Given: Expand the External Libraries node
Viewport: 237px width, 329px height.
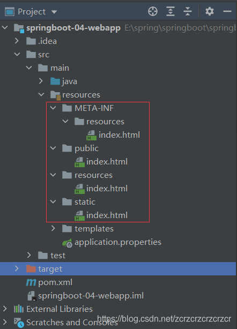Looking at the screenshot, I should (5, 309).
